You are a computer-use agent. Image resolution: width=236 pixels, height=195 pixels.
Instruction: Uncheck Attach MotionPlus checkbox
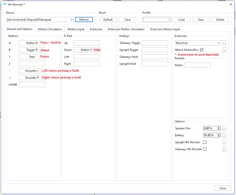click(202, 50)
